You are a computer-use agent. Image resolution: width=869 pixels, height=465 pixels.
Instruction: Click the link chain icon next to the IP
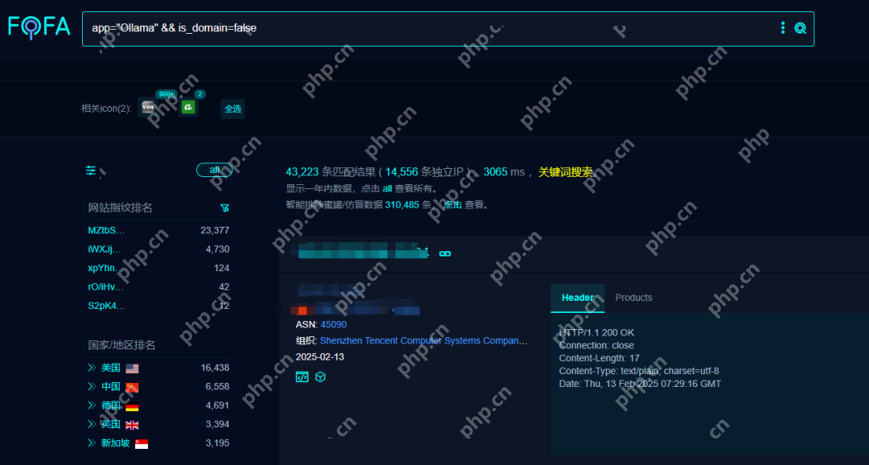pos(444,253)
